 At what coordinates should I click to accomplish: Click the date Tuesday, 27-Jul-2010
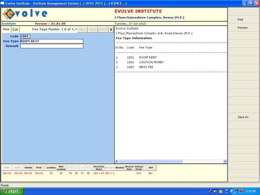pos(130,23)
